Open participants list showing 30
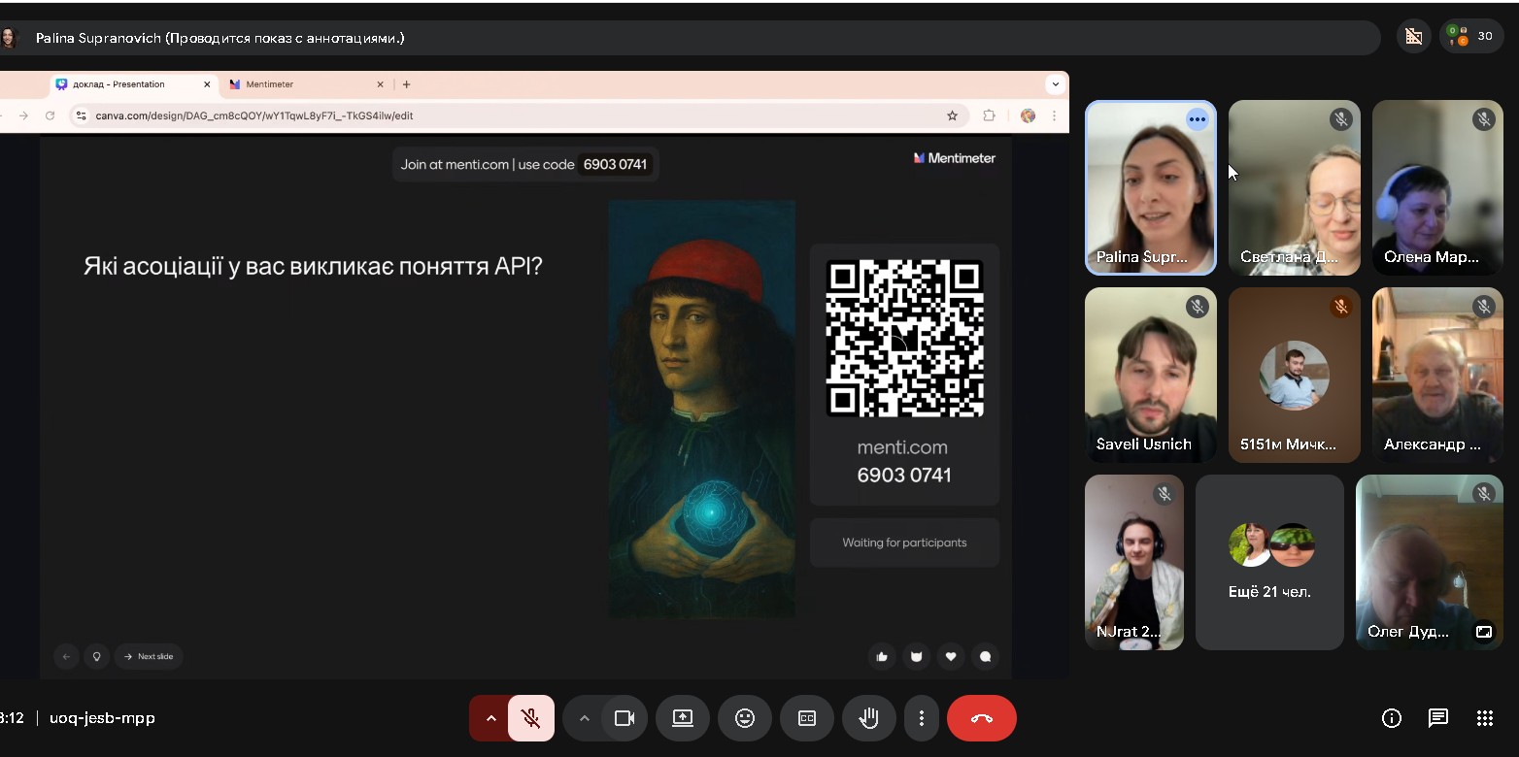The image size is (1519, 757). pos(1471,37)
